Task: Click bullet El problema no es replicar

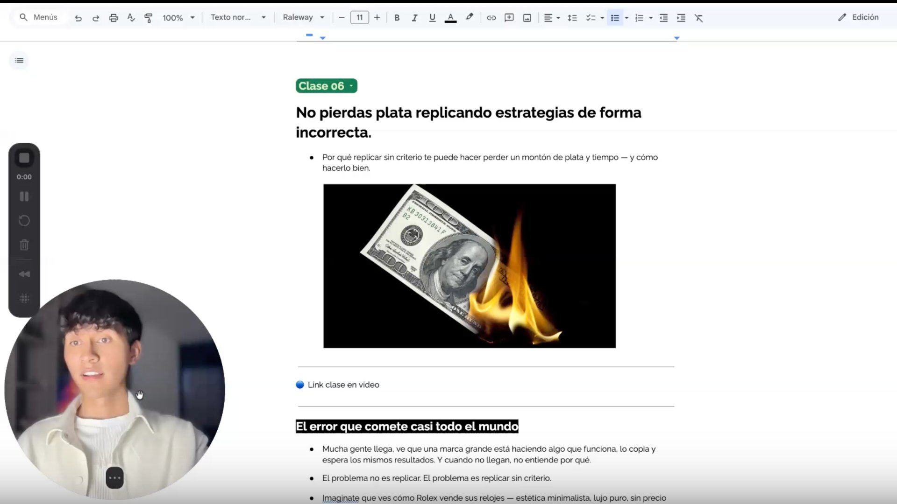Action: (436, 478)
